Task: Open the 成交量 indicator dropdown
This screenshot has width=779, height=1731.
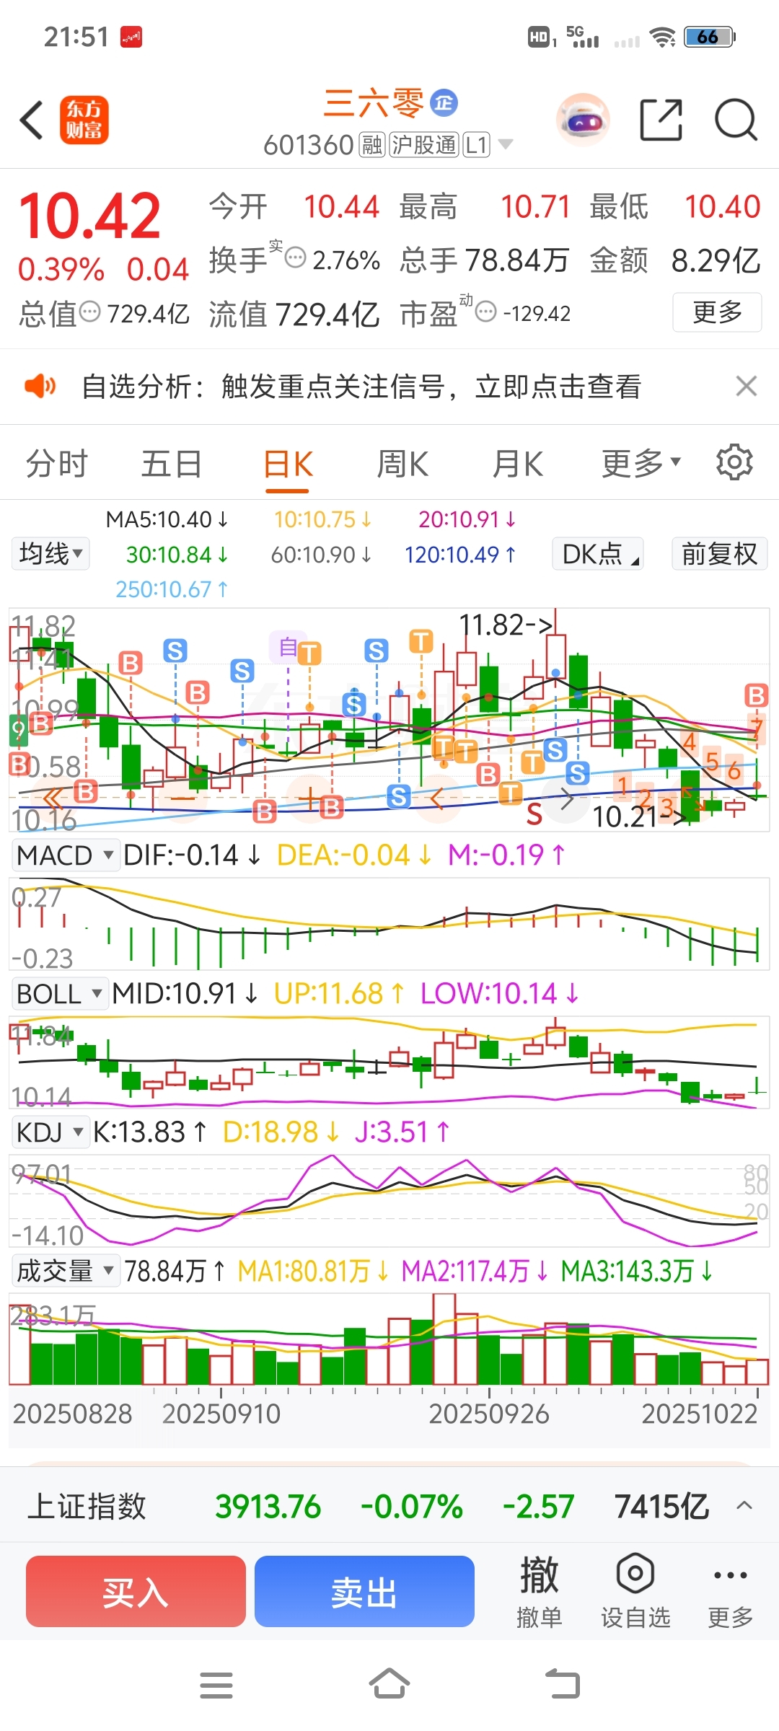Action: (x=66, y=1271)
